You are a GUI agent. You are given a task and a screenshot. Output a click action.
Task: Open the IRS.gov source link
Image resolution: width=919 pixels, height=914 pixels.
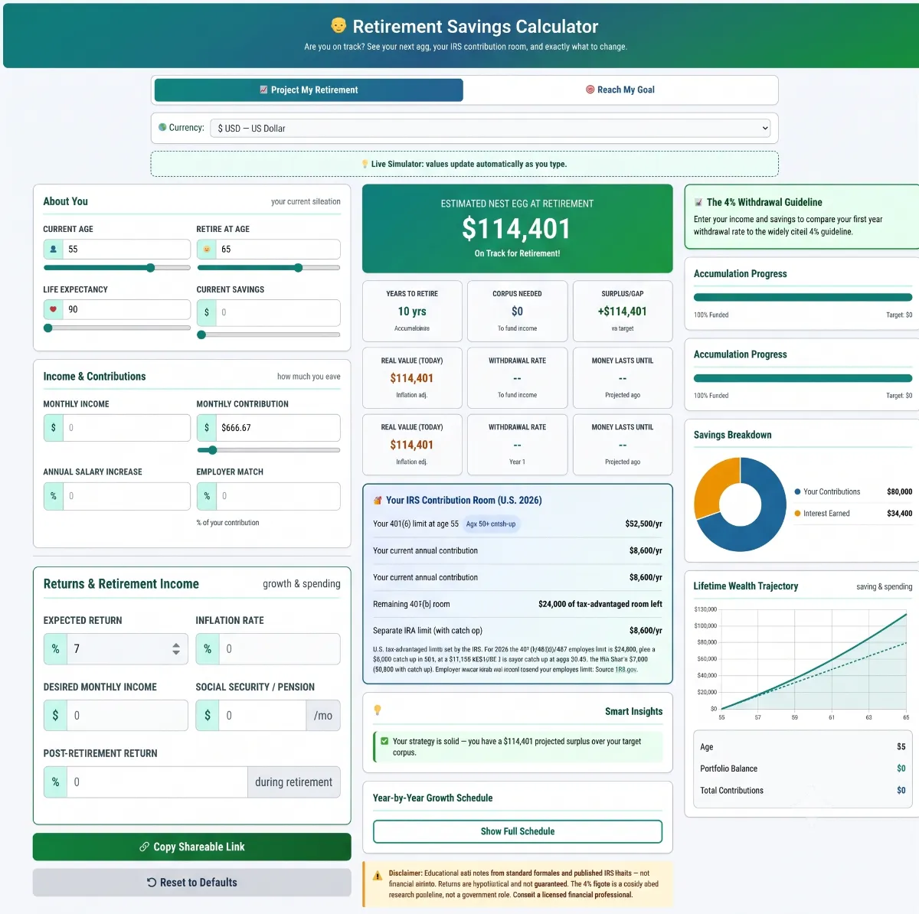626,669
